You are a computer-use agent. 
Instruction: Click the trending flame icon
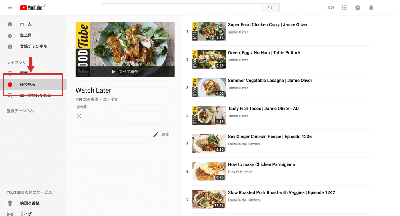pos(10,35)
